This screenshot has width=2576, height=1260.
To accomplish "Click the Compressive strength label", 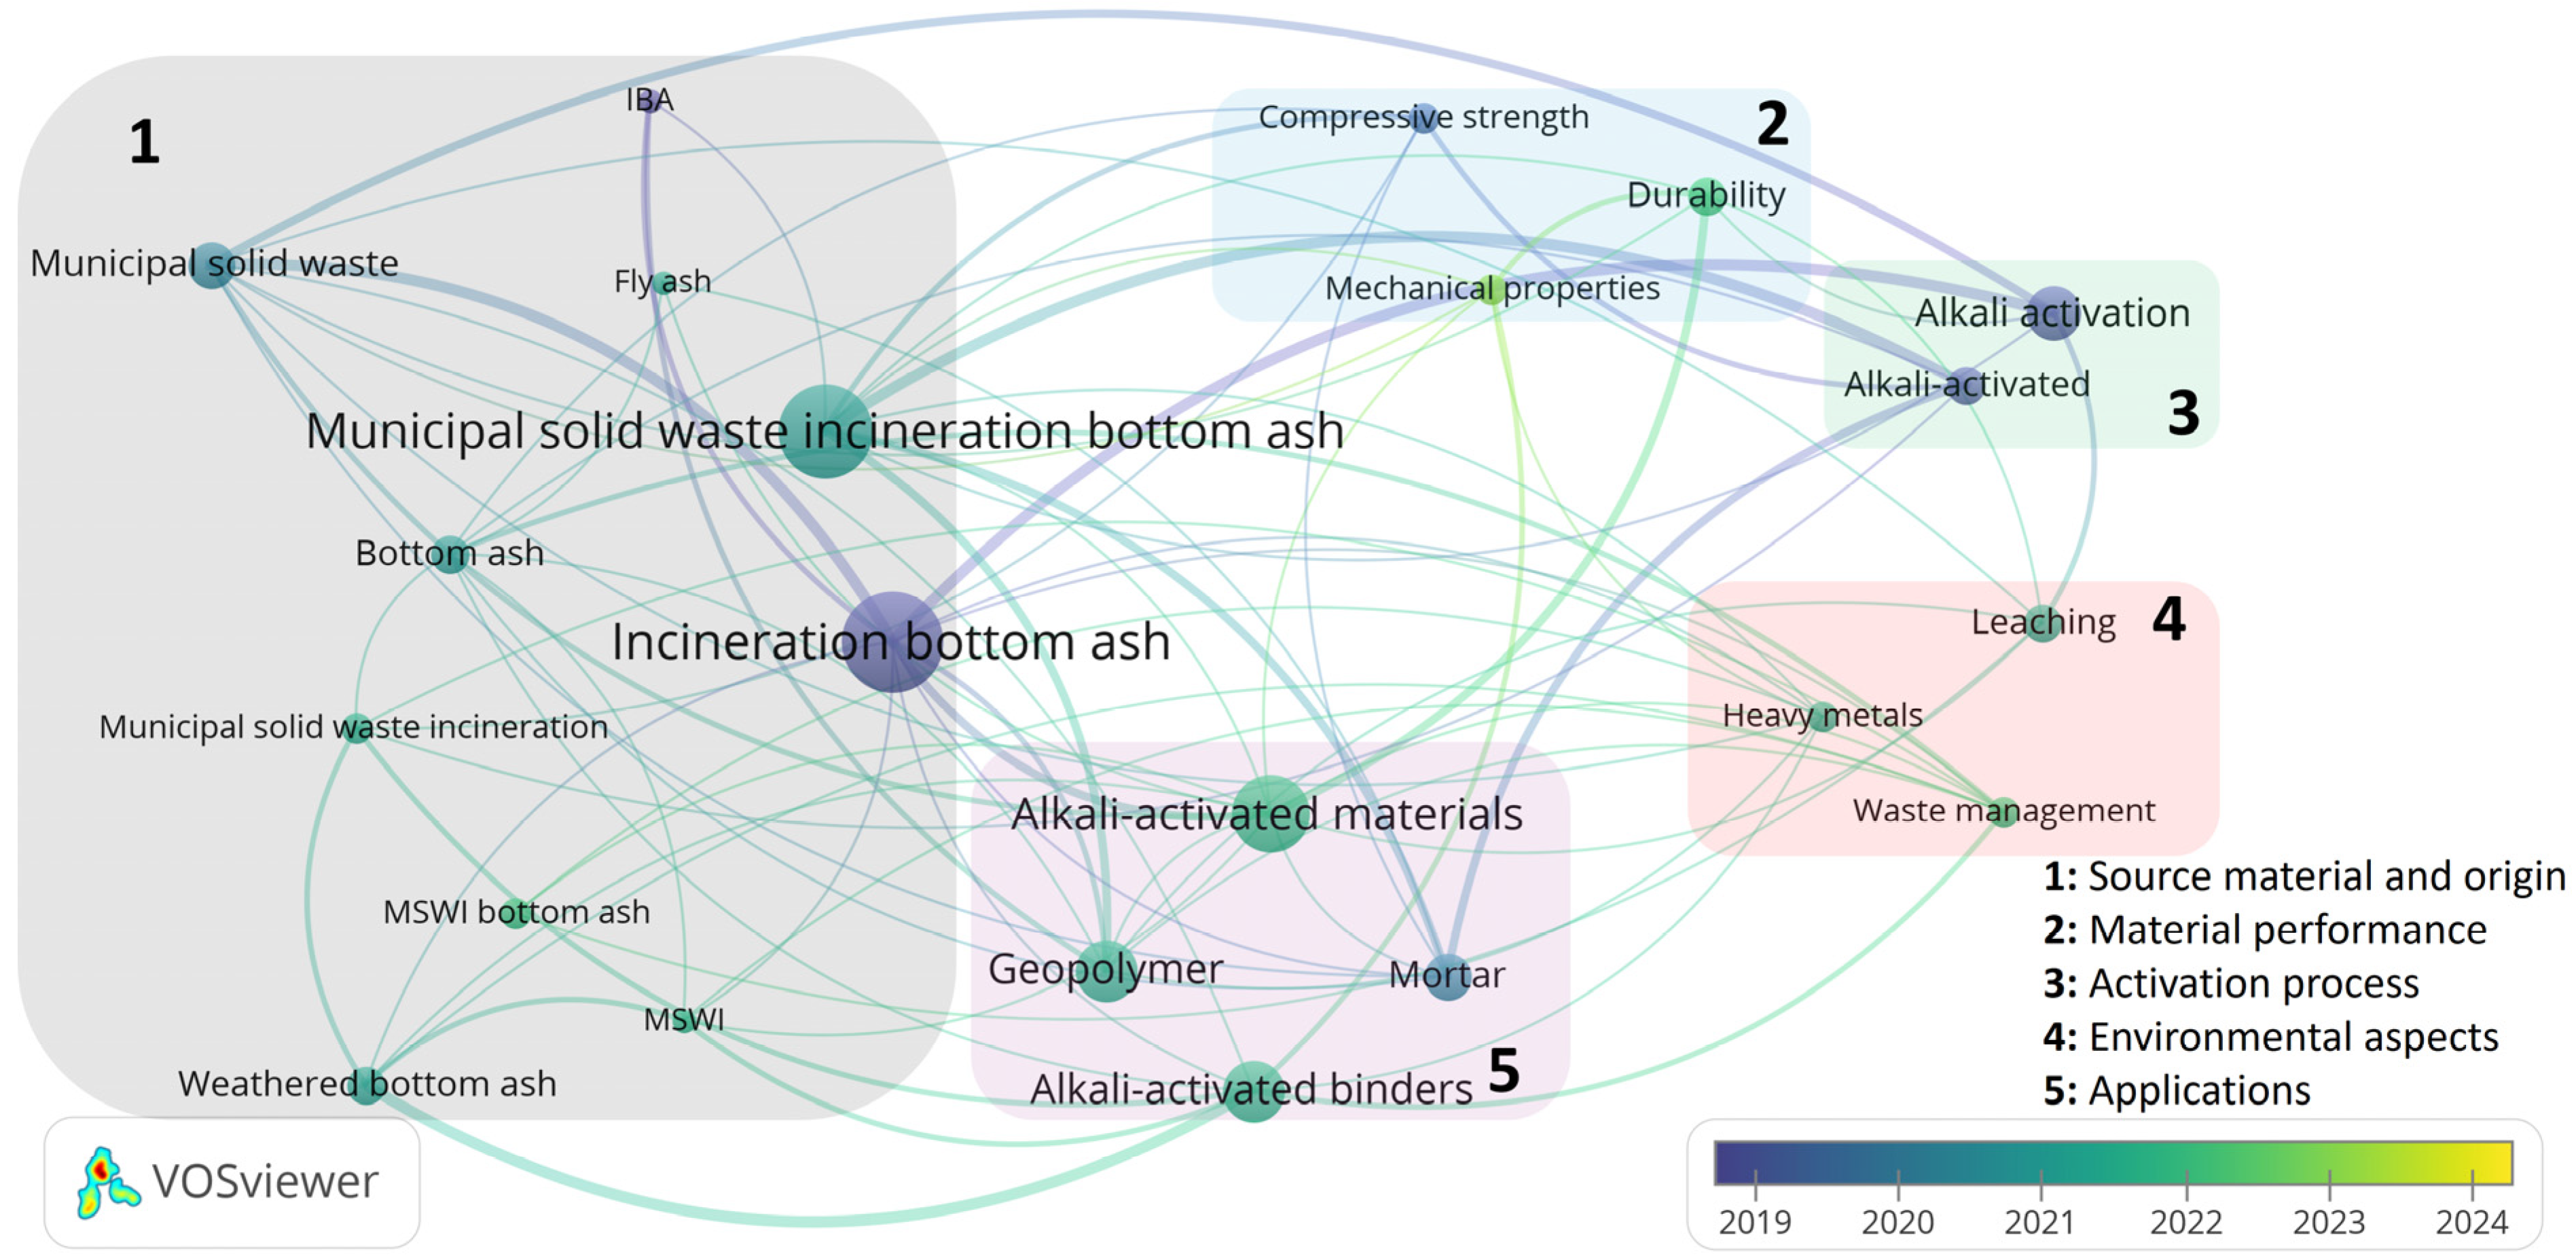I will 1423,117.
